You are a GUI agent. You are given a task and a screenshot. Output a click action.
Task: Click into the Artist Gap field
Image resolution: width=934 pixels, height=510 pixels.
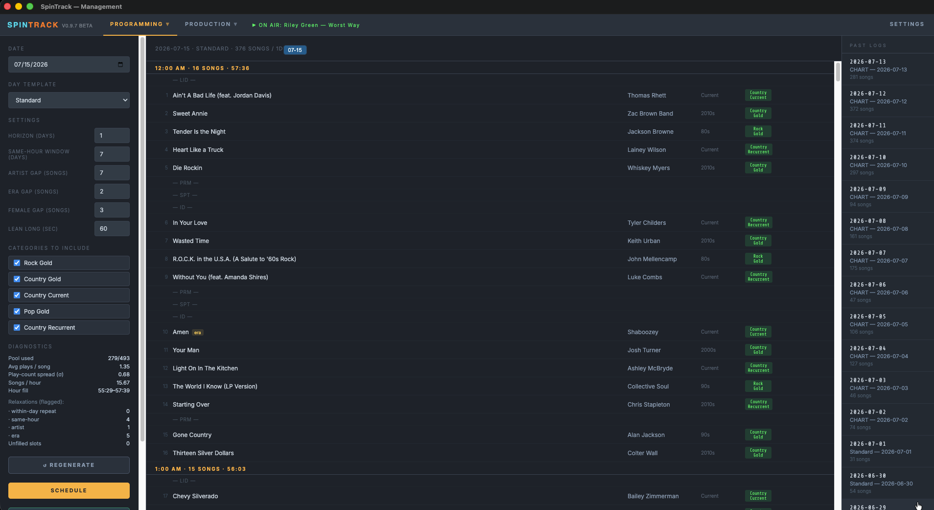(112, 173)
